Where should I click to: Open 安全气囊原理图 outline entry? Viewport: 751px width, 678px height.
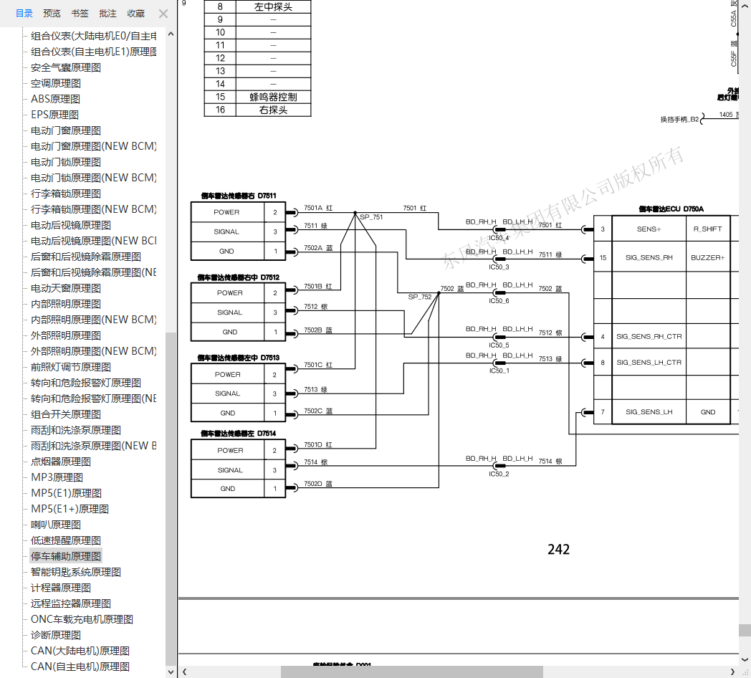pos(66,67)
